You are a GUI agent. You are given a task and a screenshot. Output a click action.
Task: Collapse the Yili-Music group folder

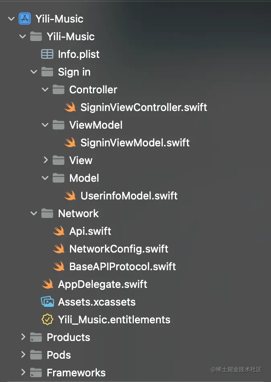pyautogui.click(x=23, y=37)
